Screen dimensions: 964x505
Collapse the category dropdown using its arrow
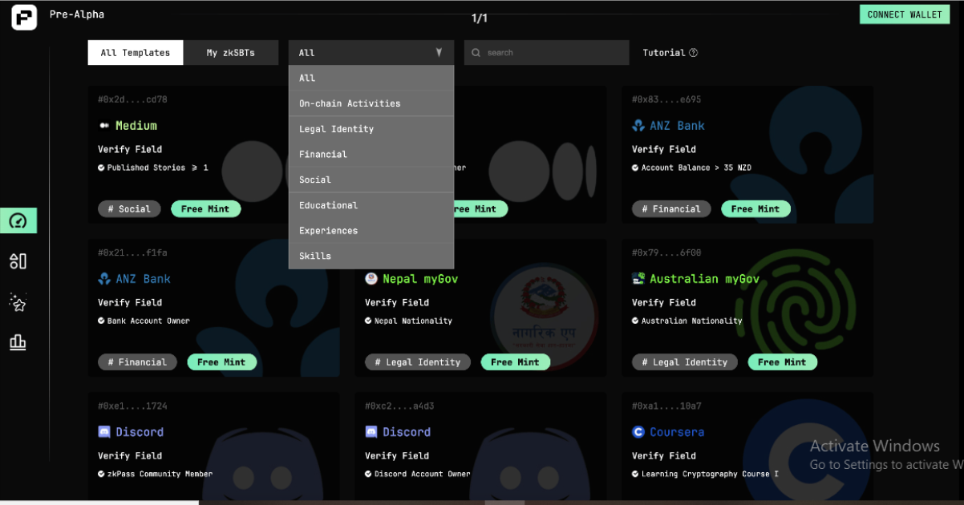(x=439, y=53)
